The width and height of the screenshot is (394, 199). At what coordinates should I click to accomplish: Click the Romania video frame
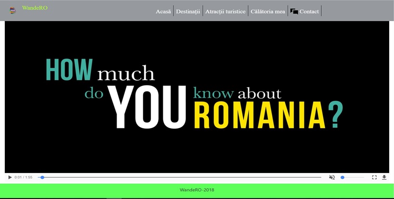(197, 97)
